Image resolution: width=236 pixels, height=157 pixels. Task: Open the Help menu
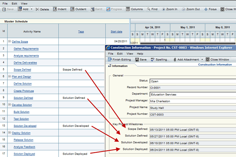[x=140, y=54]
